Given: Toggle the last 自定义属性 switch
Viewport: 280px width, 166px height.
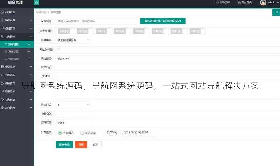Looking at the screenshot, I should pos(198,31).
